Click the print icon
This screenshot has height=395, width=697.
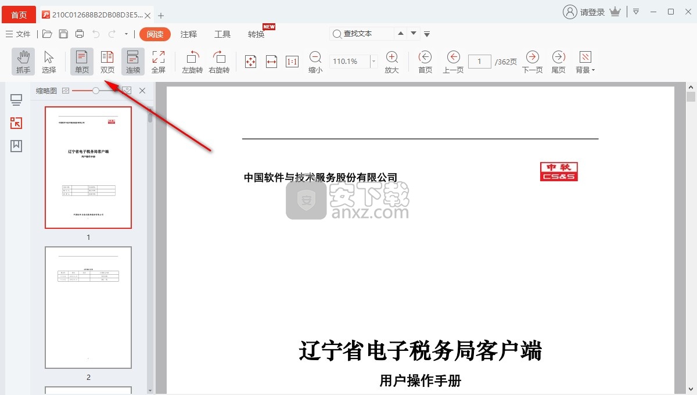[x=80, y=34]
